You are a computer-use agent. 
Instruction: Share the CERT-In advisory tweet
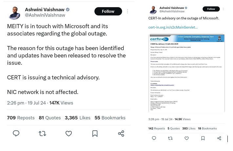point(219,138)
